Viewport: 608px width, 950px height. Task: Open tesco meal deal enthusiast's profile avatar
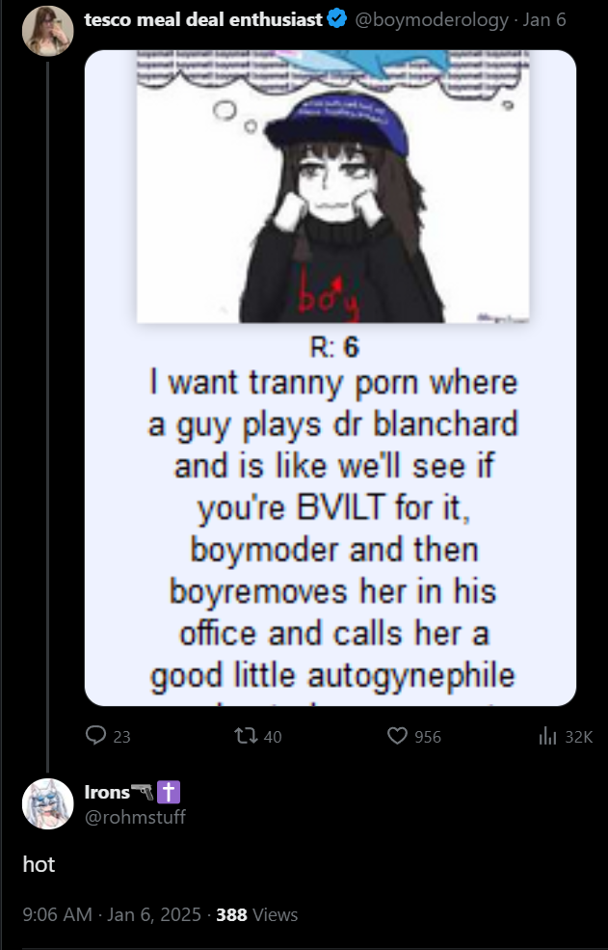click(48, 31)
